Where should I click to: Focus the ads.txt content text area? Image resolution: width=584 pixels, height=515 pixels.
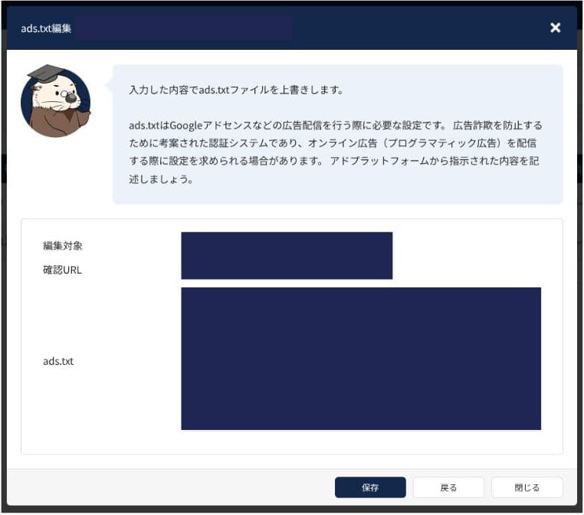click(360, 359)
